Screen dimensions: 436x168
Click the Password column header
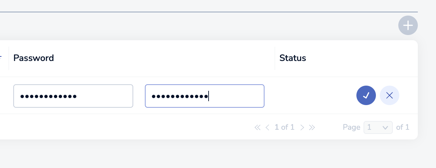(x=33, y=58)
